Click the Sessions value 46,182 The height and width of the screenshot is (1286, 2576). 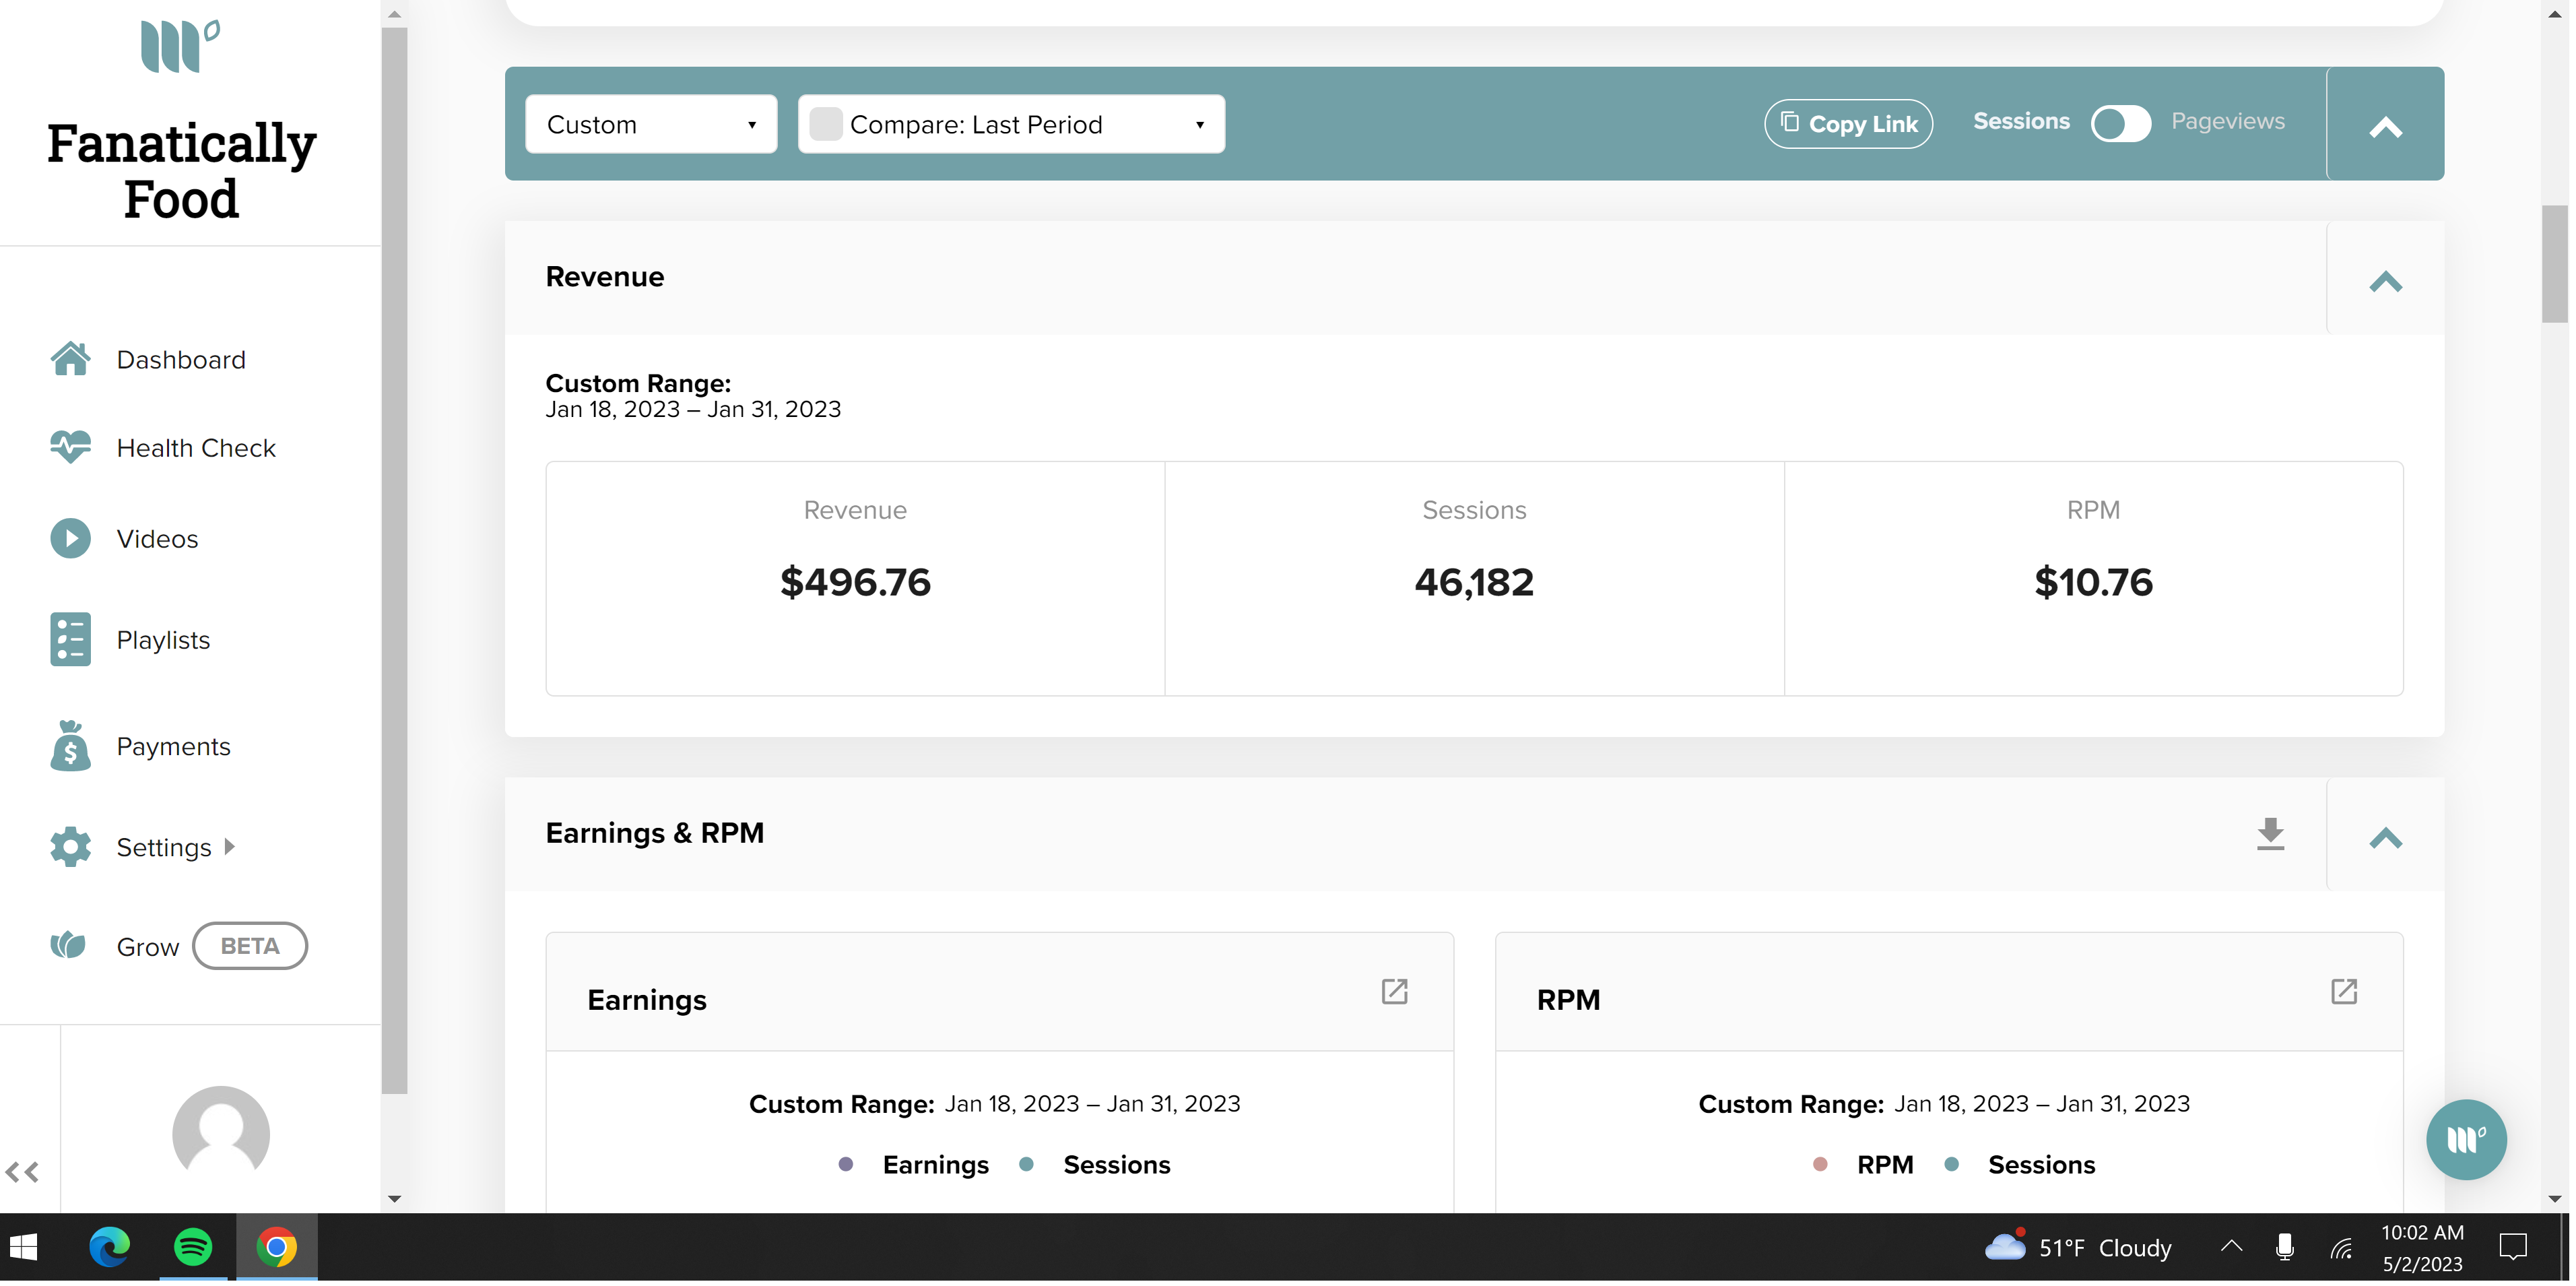1474,583
